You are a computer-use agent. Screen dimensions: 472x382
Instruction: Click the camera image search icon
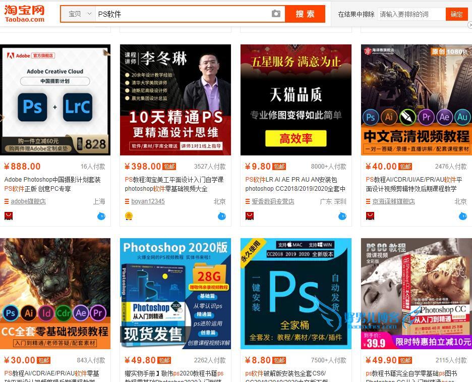click(x=276, y=14)
